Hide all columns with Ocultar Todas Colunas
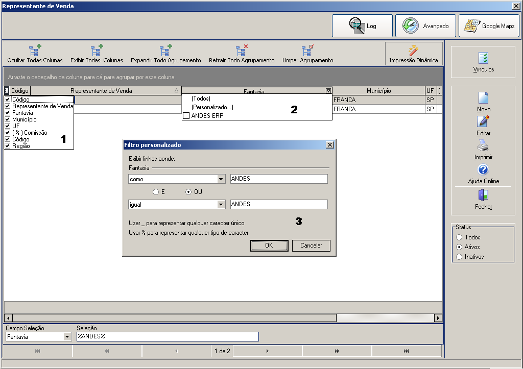This screenshot has height=369, width=523. pyautogui.click(x=35, y=54)
